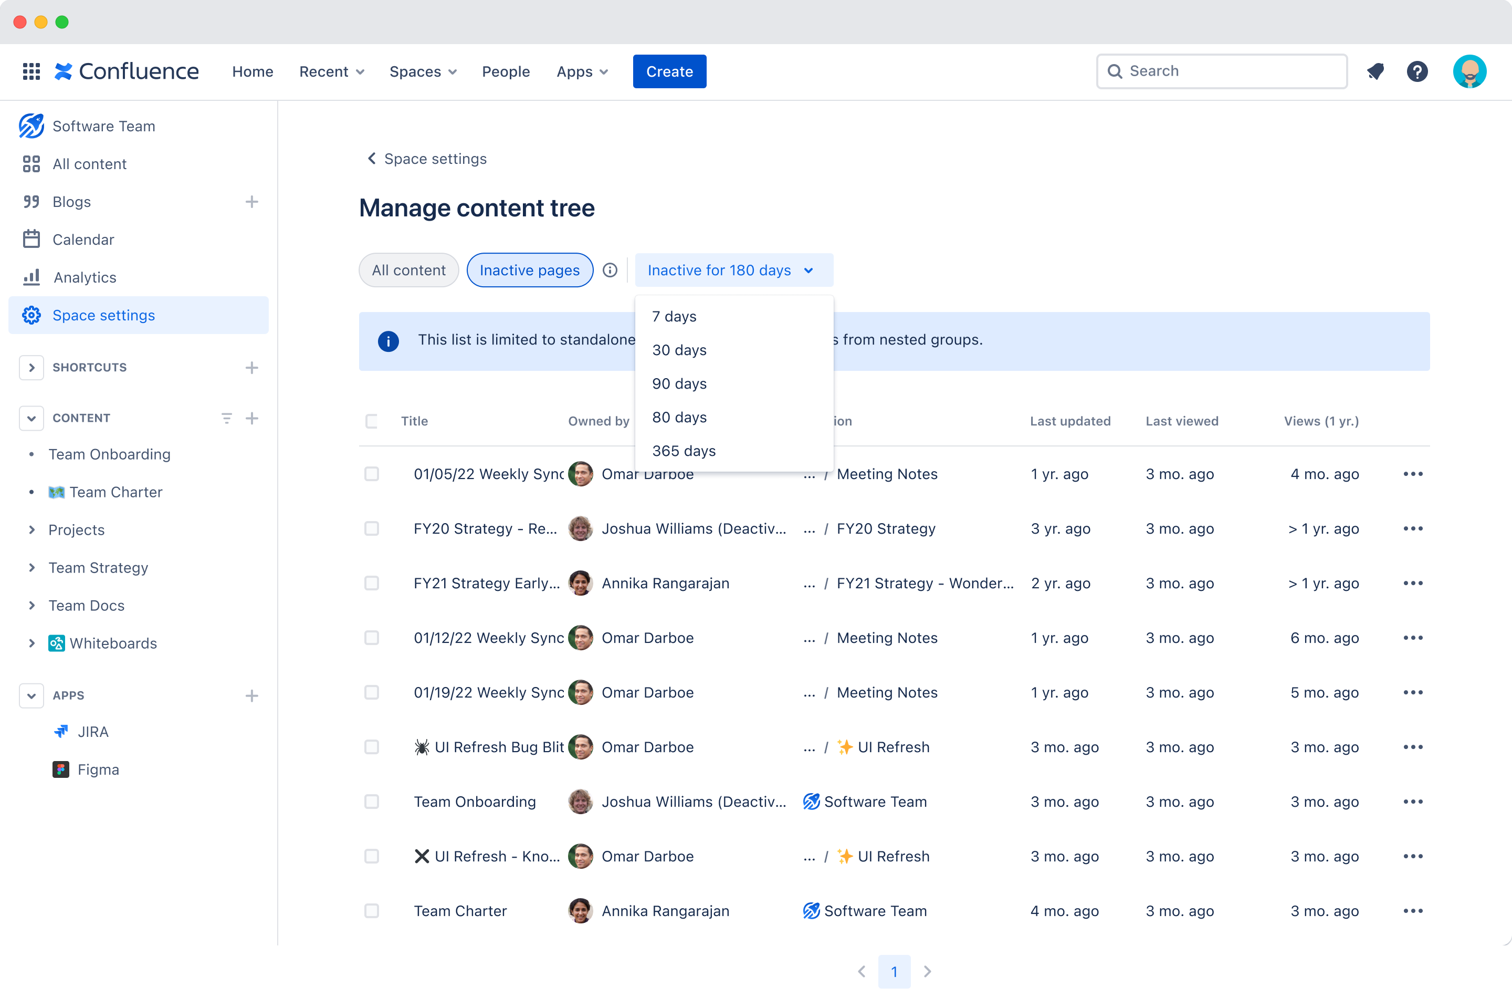
Task: Collapse the CONTENT section
Action: pyautogui.click(x=31, y=418)
